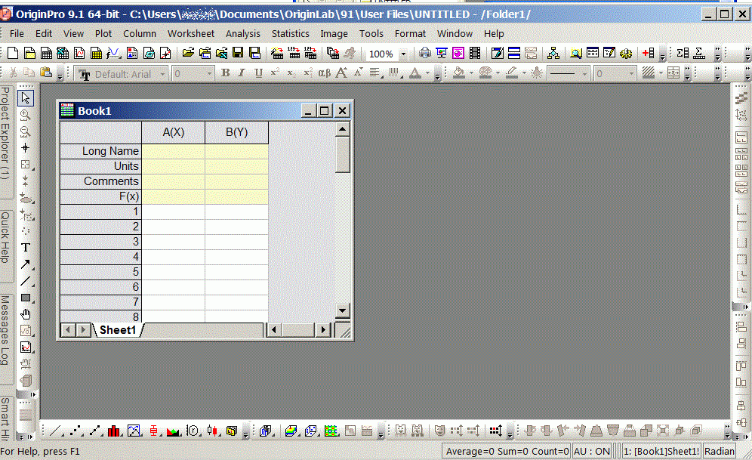Select the Pointer tool
752x460 pixels.
(x=26, y=98)
